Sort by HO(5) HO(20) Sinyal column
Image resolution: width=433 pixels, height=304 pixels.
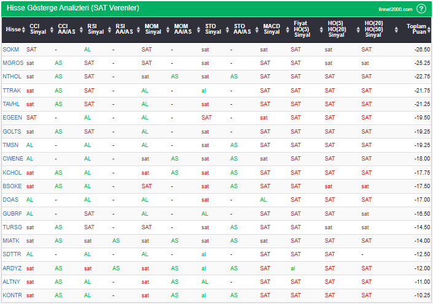[x=336, y=29]
